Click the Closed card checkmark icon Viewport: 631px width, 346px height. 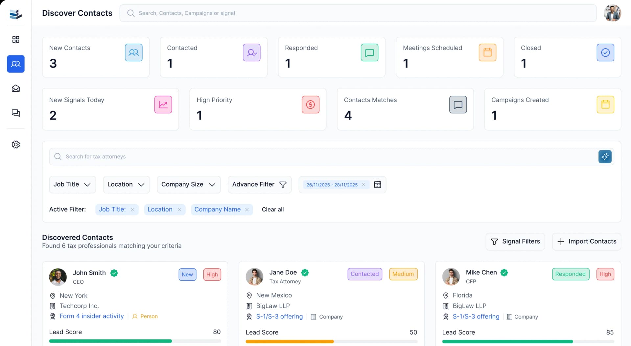605,52
